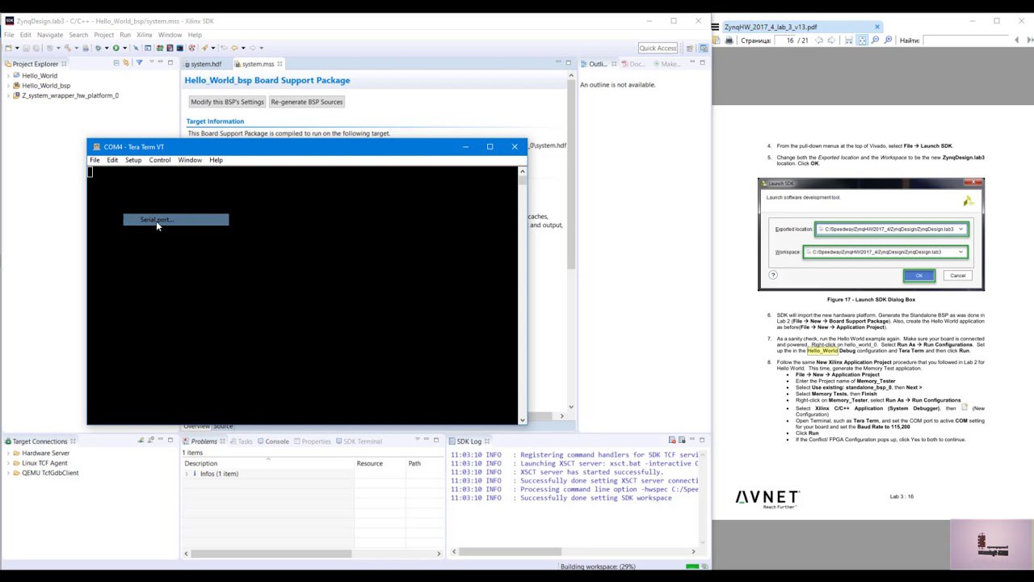
Task: Open the filter icon in Project Explorer
Action: pos(139,63)
